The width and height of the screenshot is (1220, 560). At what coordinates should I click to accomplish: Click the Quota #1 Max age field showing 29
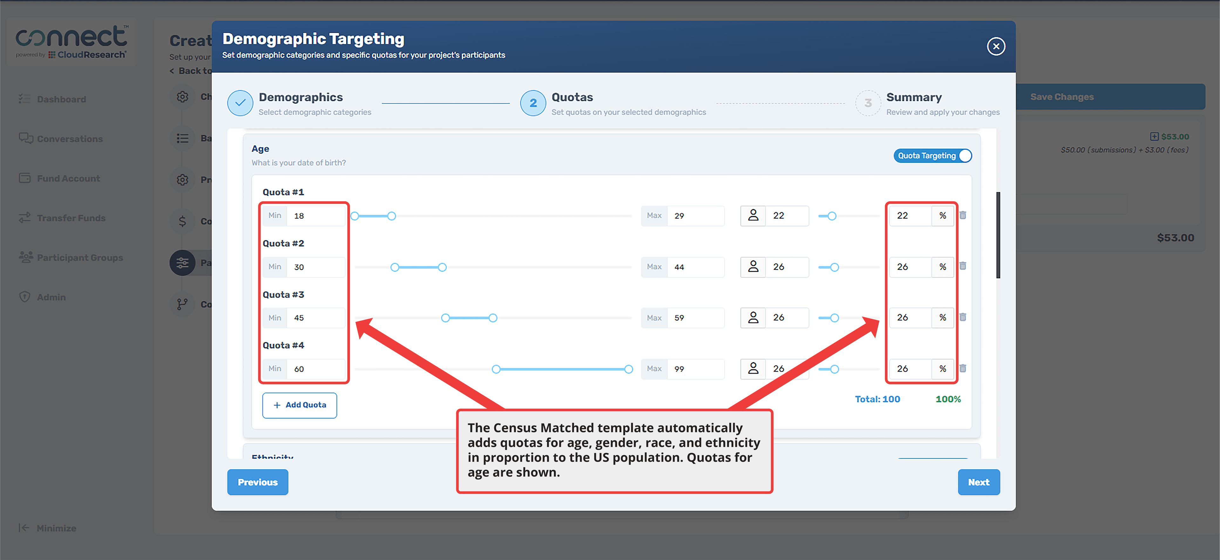(x=695, y=216)
